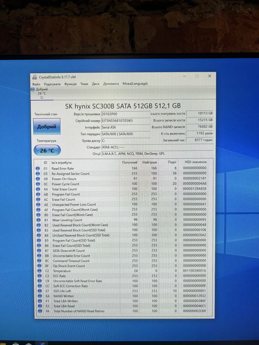Image resolution: width=259 pixels, height=345 pixels.
Task: Click the status icon for Op Shock Event Count
Action: tap(39, 266)
